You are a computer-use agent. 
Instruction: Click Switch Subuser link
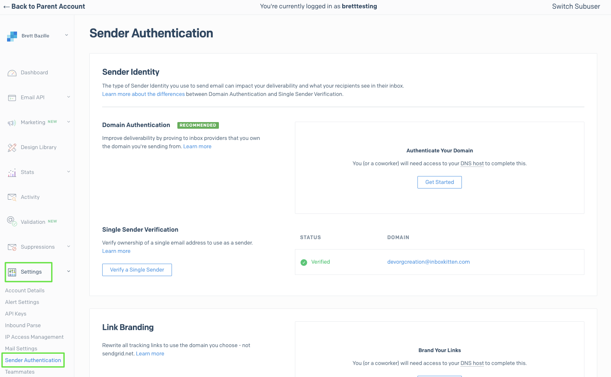pos(576,7)
